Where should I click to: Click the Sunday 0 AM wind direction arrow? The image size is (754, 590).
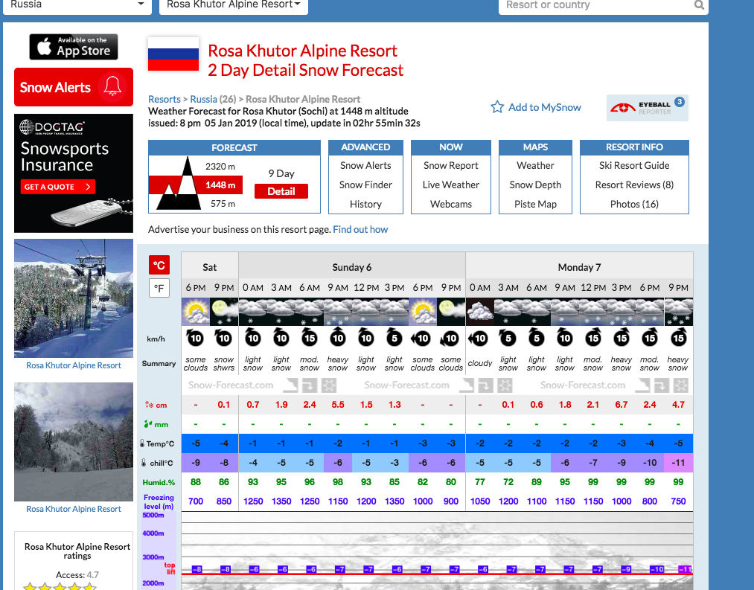click(x=253, y=337)
